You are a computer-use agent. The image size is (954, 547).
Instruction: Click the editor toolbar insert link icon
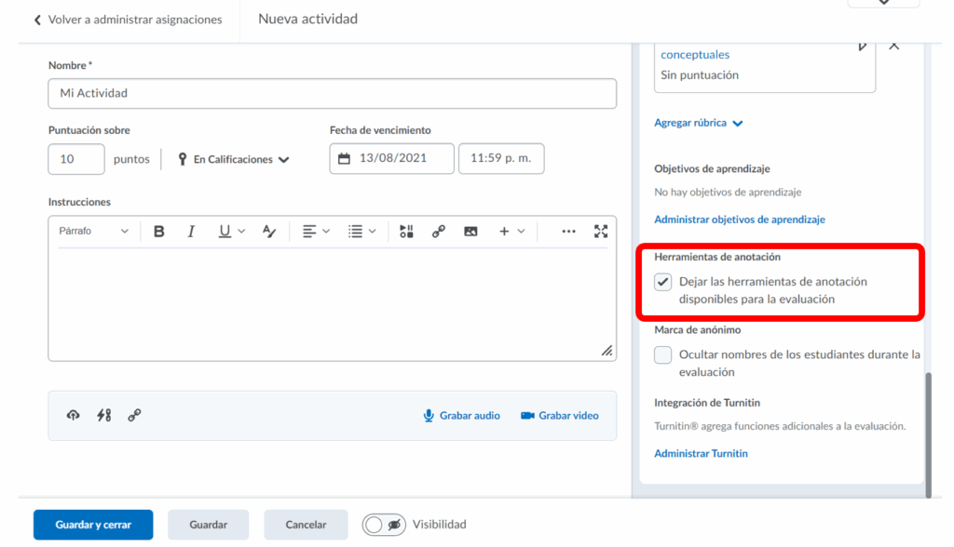pyautogui.click(x=438, y=232)
